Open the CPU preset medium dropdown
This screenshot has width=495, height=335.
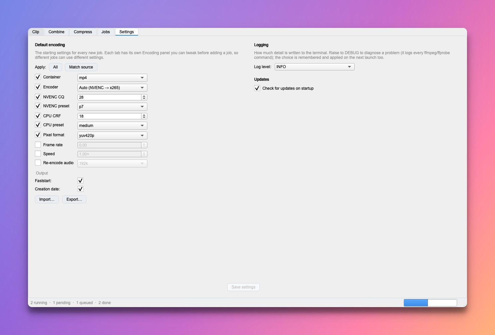coord(112,126)
